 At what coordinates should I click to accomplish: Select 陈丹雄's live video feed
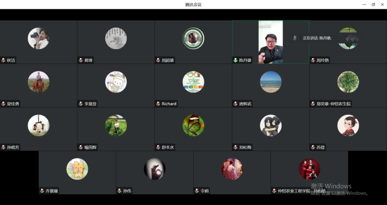271,42
